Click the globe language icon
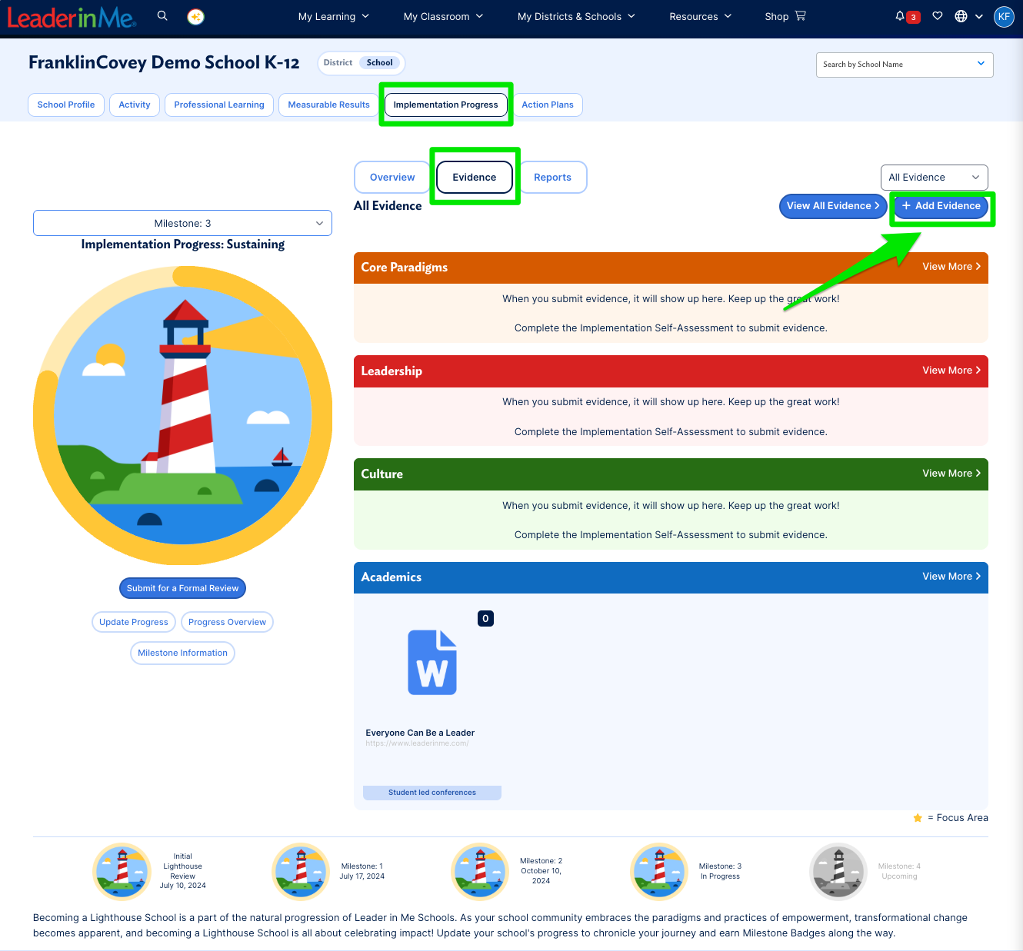The width and height of the screenshot is (1023, 951). pos(961,16)
